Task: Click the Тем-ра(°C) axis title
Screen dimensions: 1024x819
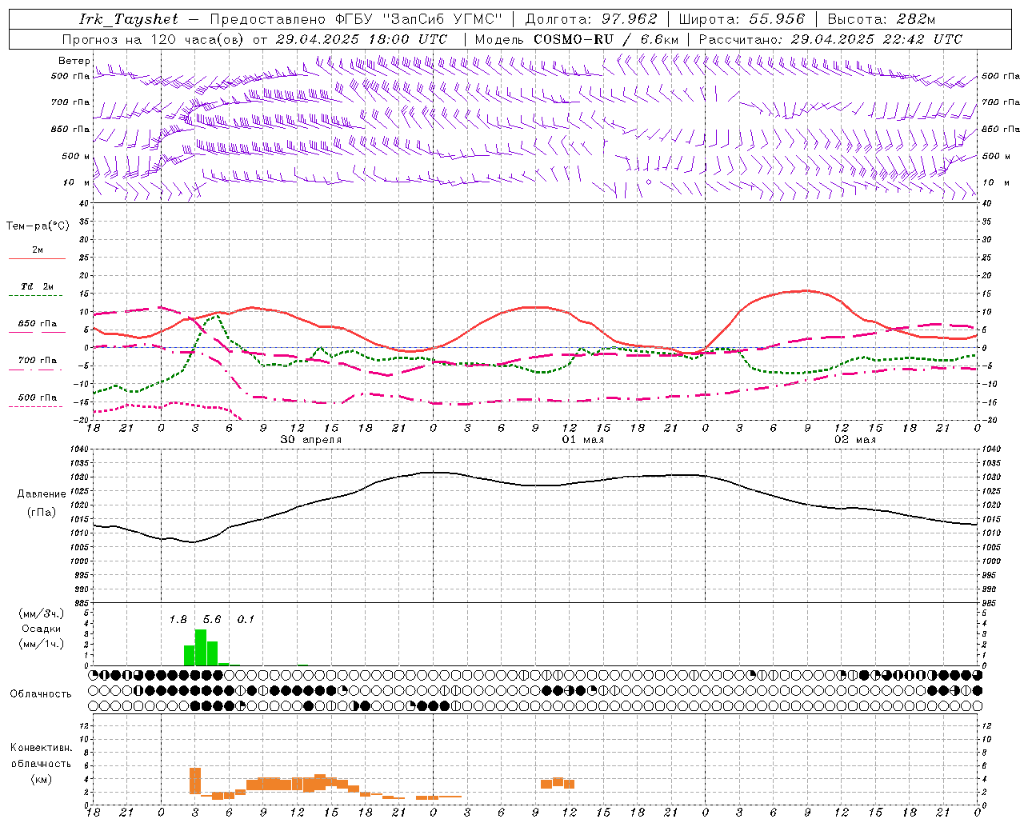Action: point(38,226)
